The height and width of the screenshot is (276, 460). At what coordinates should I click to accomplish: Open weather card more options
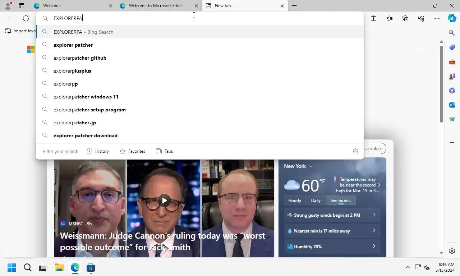pos(376,166)
